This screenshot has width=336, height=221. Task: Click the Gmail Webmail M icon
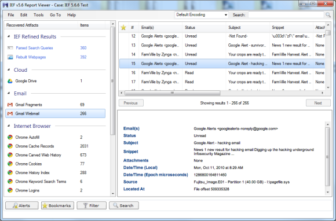(x=10, y=113)
